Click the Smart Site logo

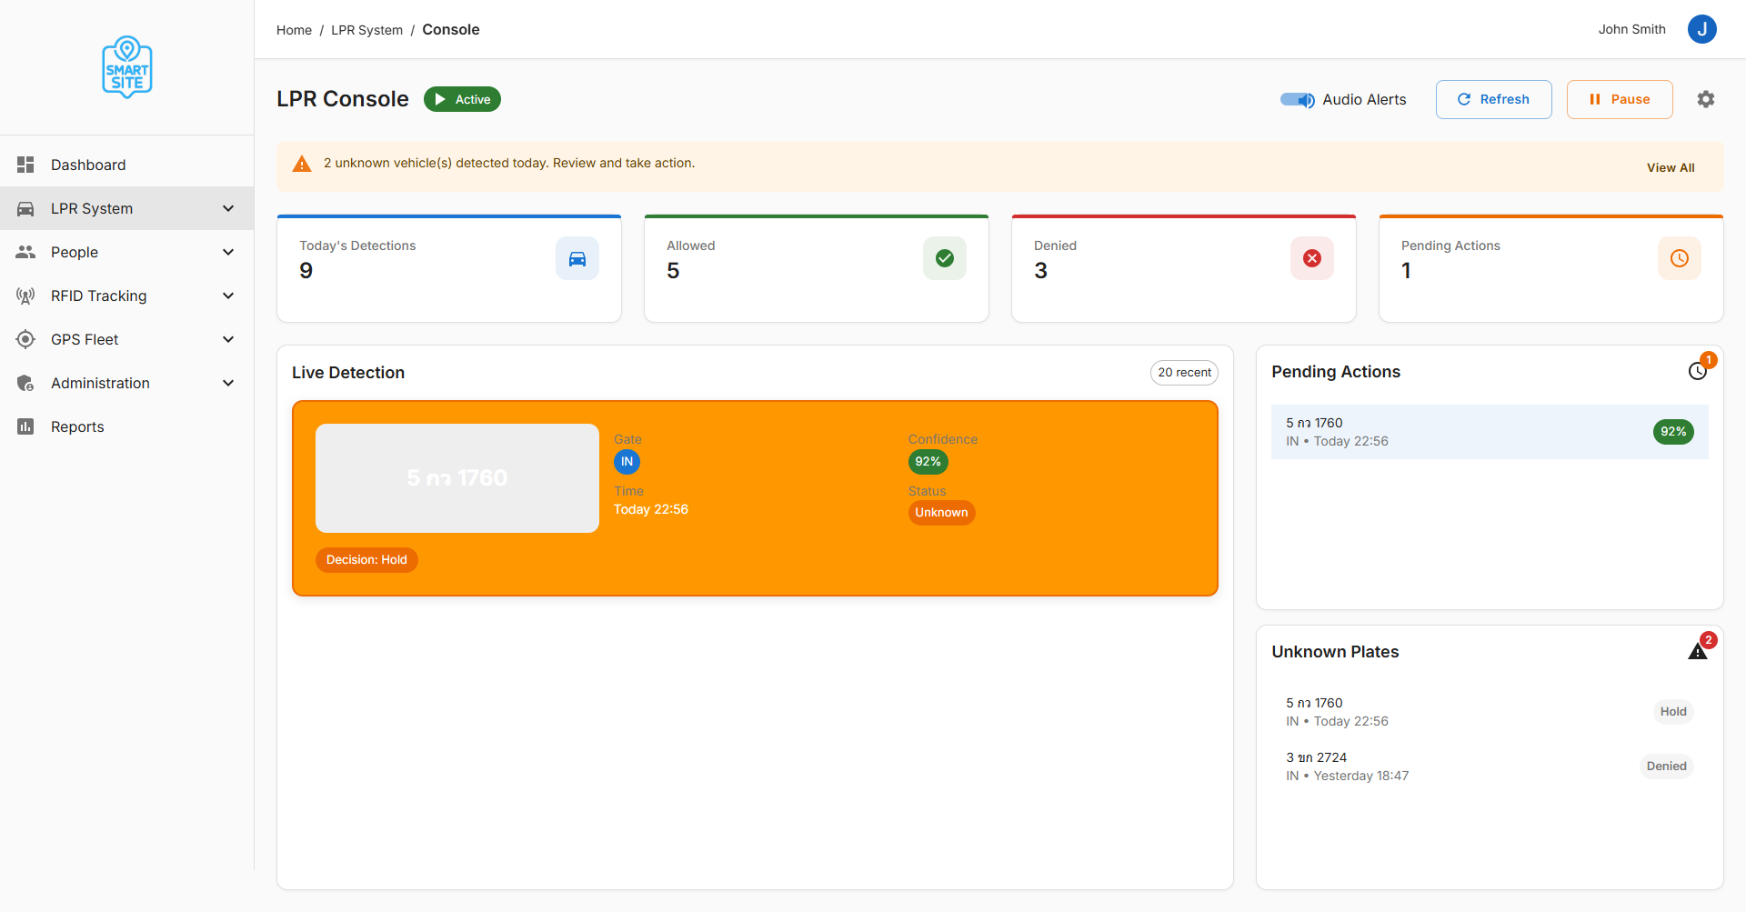127,67
